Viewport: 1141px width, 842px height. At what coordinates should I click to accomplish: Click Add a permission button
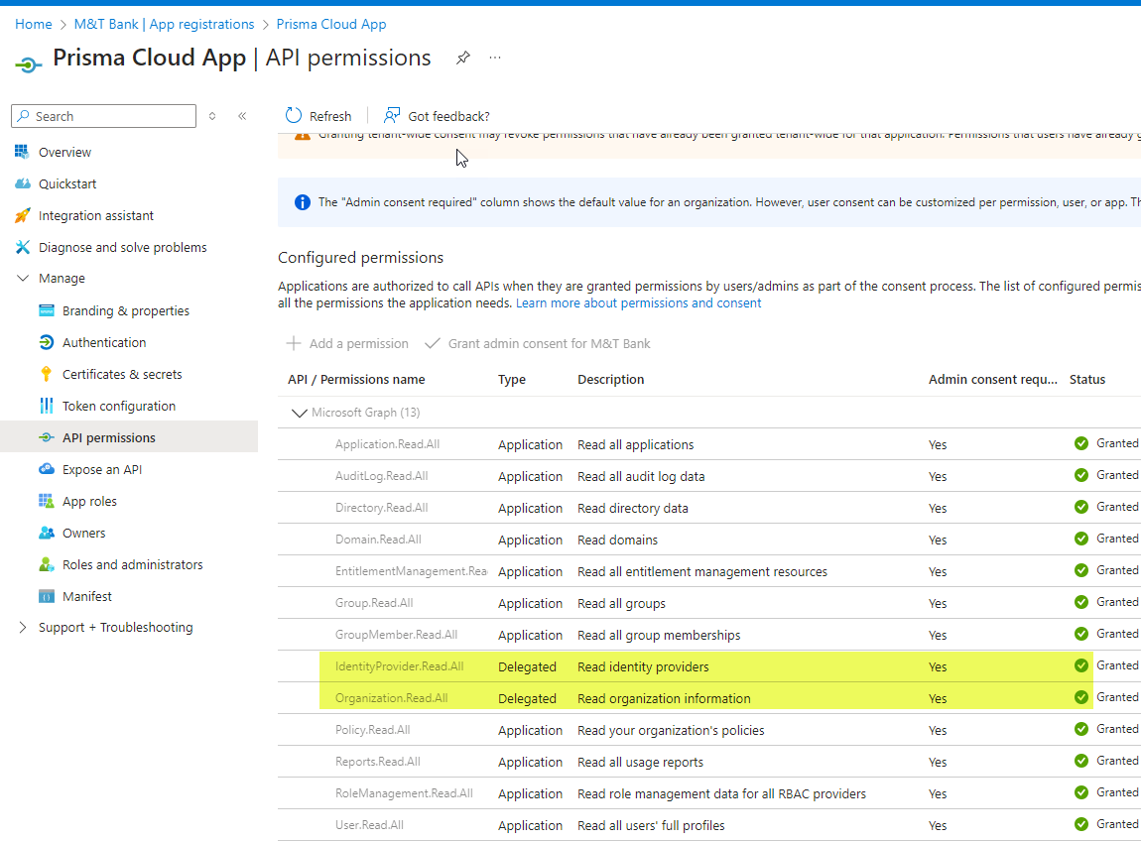pos(347,344)
